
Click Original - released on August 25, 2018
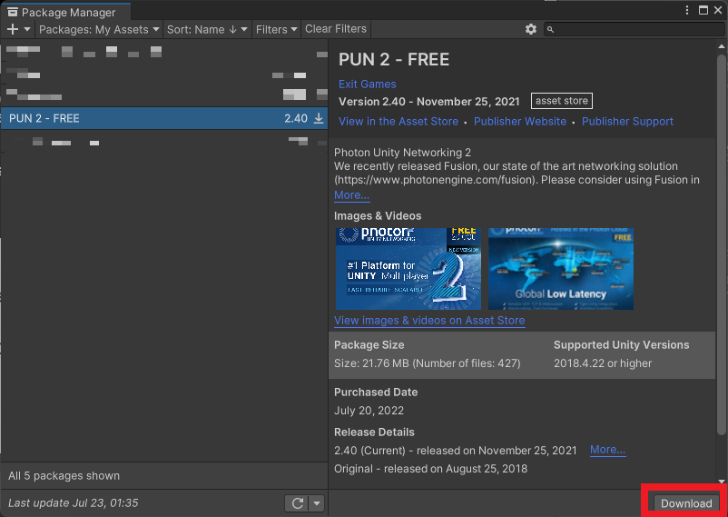(430, 468)
